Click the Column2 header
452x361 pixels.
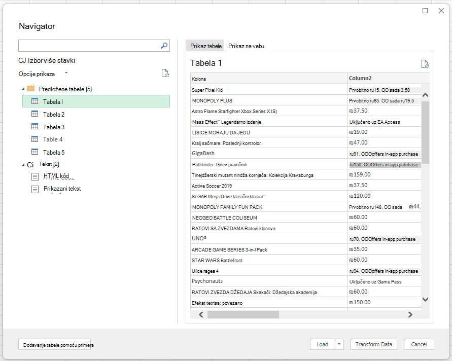tap(389, 79)
